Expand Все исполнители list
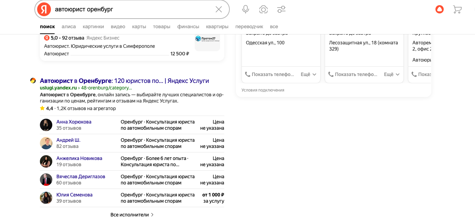Viewport: 475px width, 224px height. point(132,215)
